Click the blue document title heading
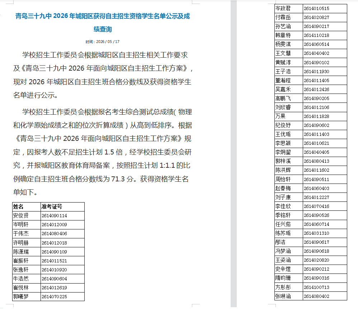The image size is (358, 309). point(103,22)
